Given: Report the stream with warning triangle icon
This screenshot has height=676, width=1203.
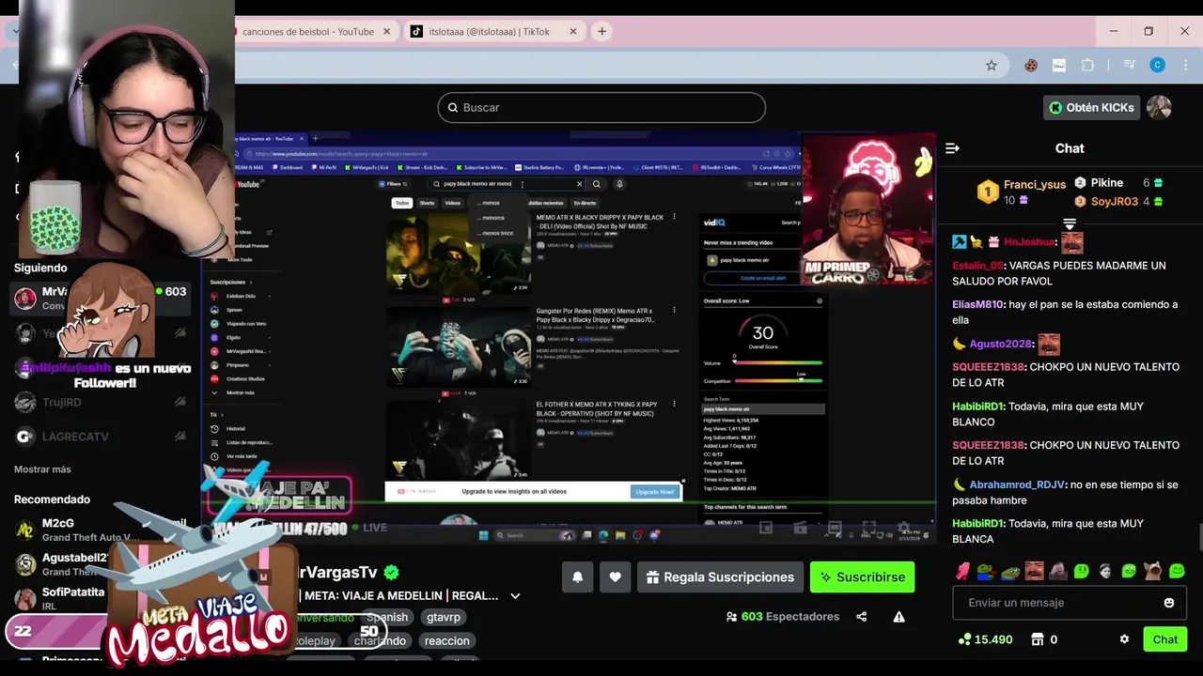Looking at the screenshot, I should tap(898, 617).
